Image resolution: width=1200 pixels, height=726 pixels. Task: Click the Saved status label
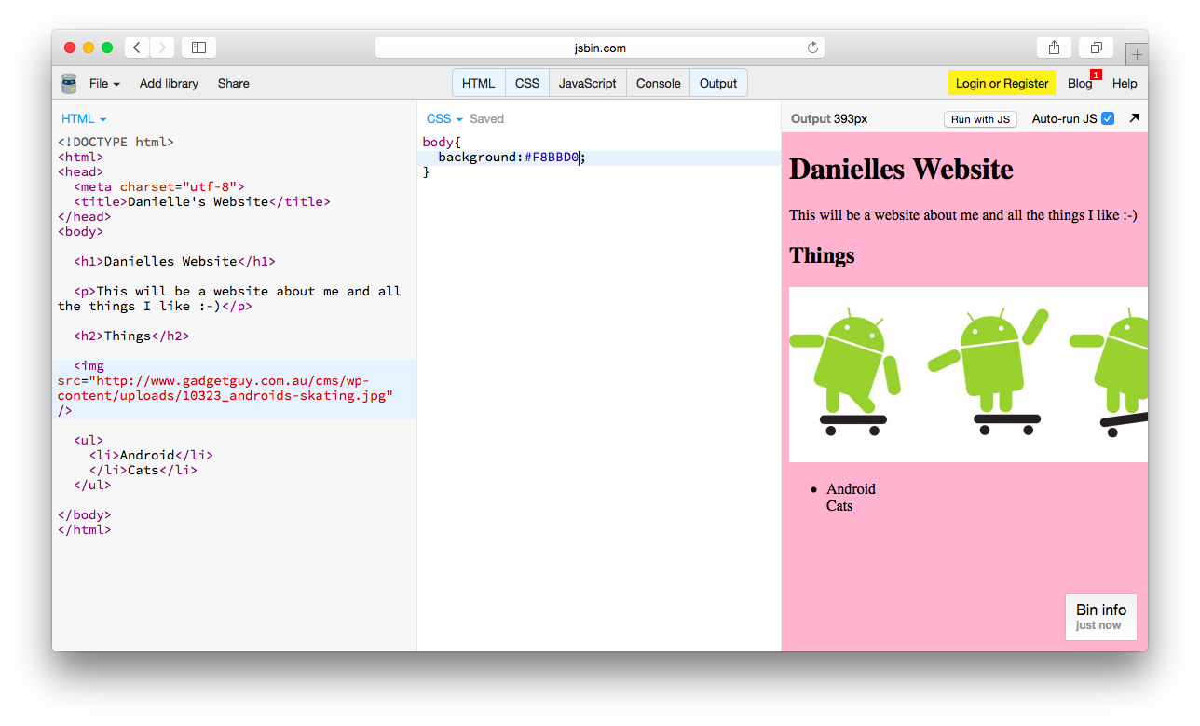click(x=486, y=118)
